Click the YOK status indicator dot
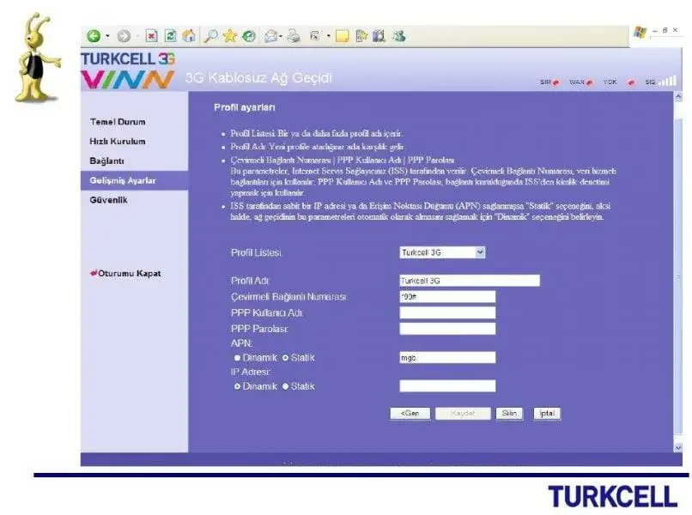Screen dimensions: 692x515 pos(632,82)
